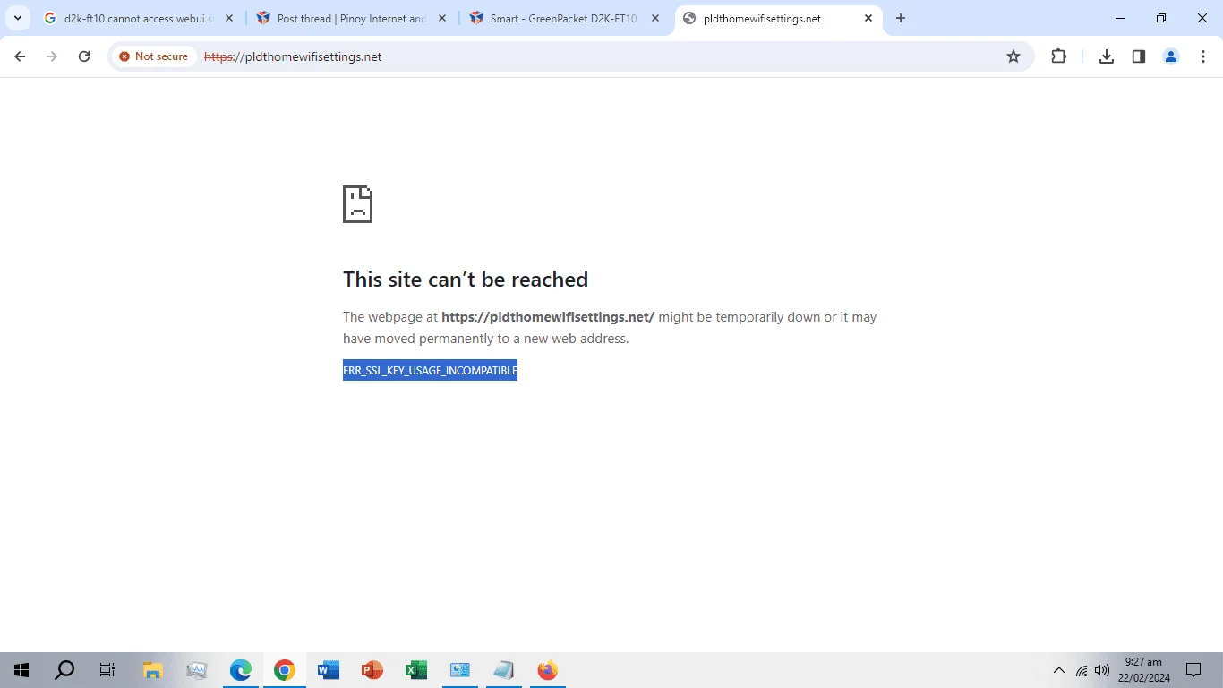Open Excel from the taskbar

pos(416,670)
